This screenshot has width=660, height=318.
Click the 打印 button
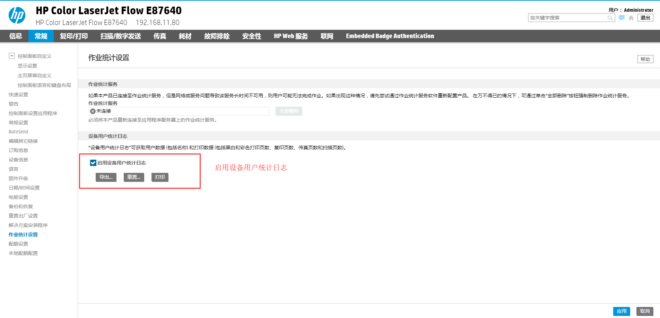pos(160,177)
